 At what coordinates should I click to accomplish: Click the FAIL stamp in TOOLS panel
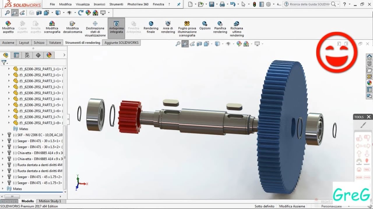pos(367,170)
